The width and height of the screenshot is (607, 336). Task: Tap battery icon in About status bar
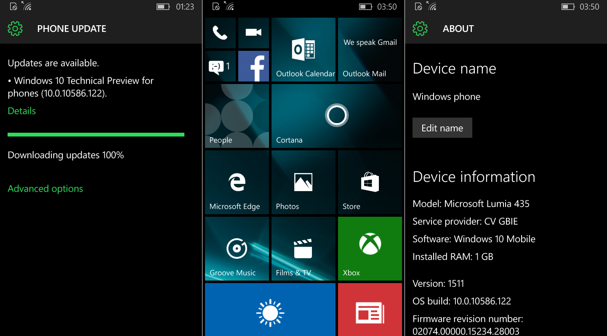pos(568,7)
